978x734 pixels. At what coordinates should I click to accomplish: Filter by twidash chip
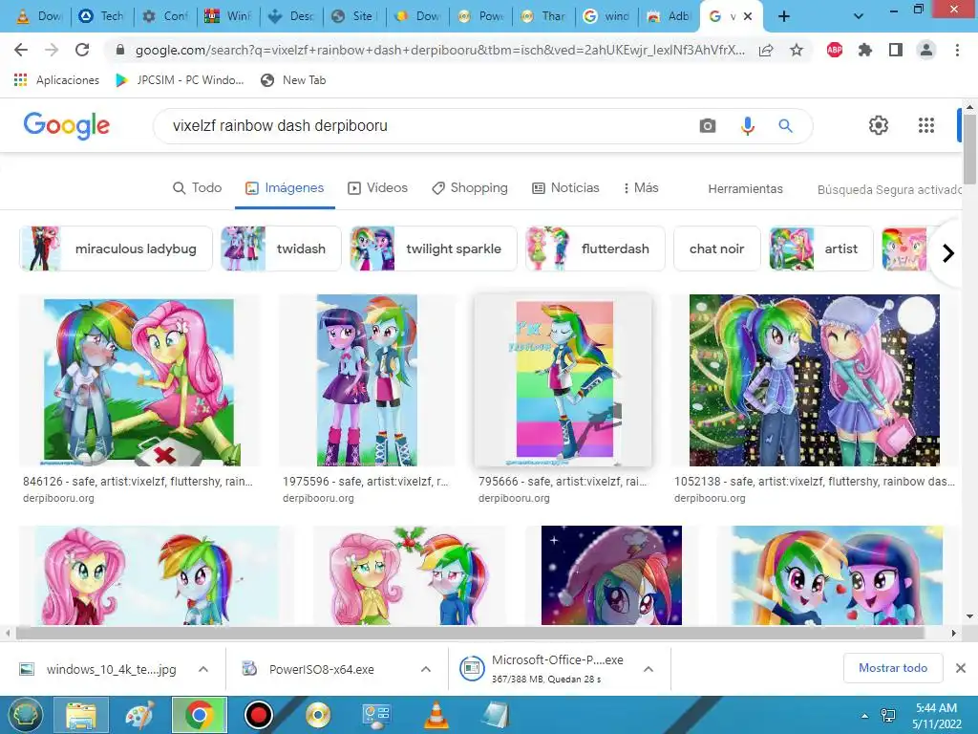[x=282, y=248]
